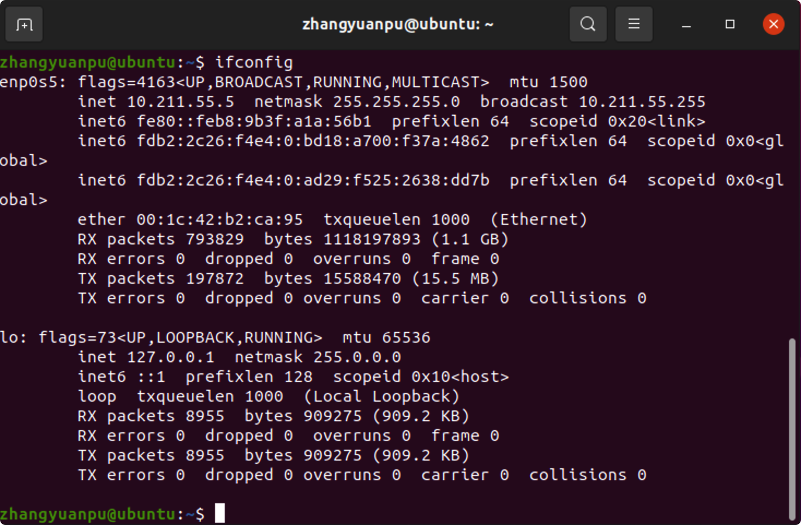Viewport: 801px width, 525px height.
Task: Click the (15.5 MB) size text
Action: 455,278
